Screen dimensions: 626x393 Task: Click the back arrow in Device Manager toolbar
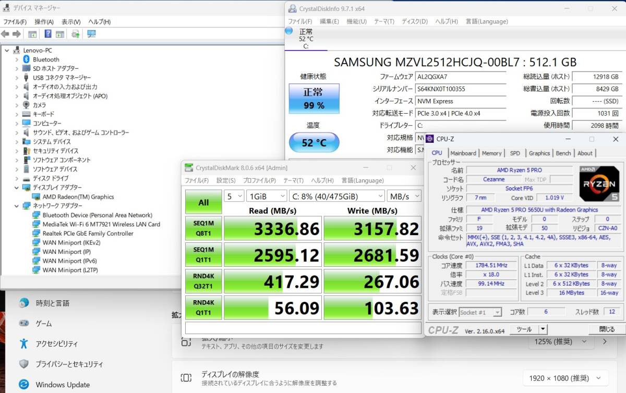pyautogui.click(x=5, y=34)
